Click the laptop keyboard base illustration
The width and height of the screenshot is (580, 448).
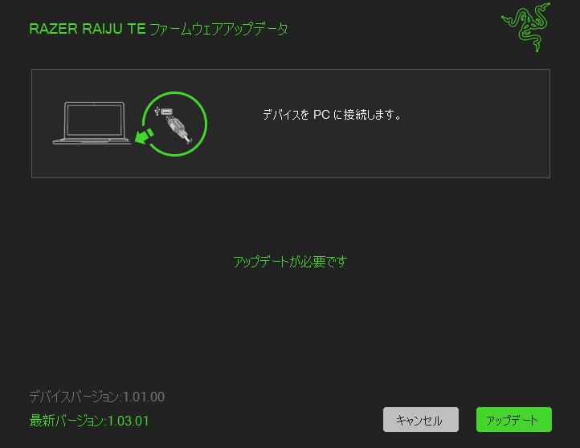(92, 141)
